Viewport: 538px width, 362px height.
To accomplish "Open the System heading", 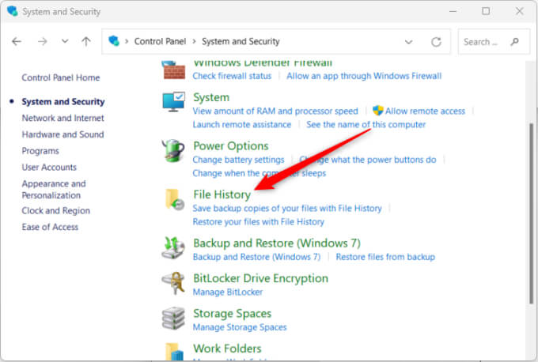I will pyautogui.click(x=211, y=97).
